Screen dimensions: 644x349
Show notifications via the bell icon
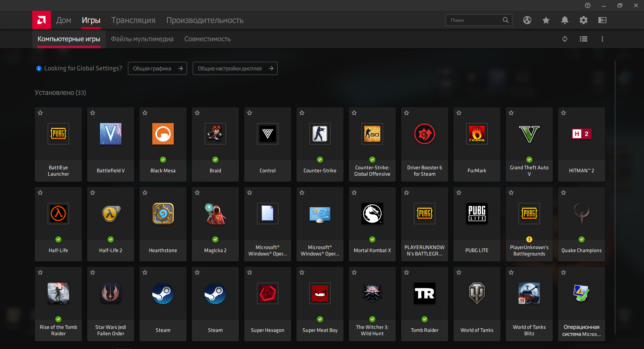pos(565,20)
